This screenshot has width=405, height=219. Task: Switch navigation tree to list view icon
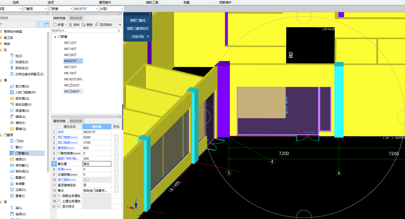coord(39,24)
